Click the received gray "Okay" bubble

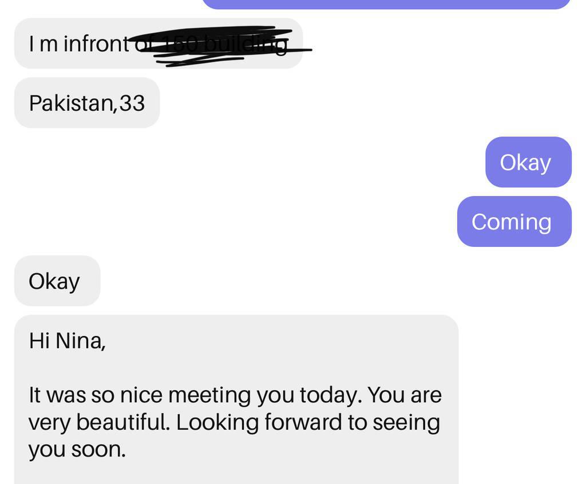57,281
